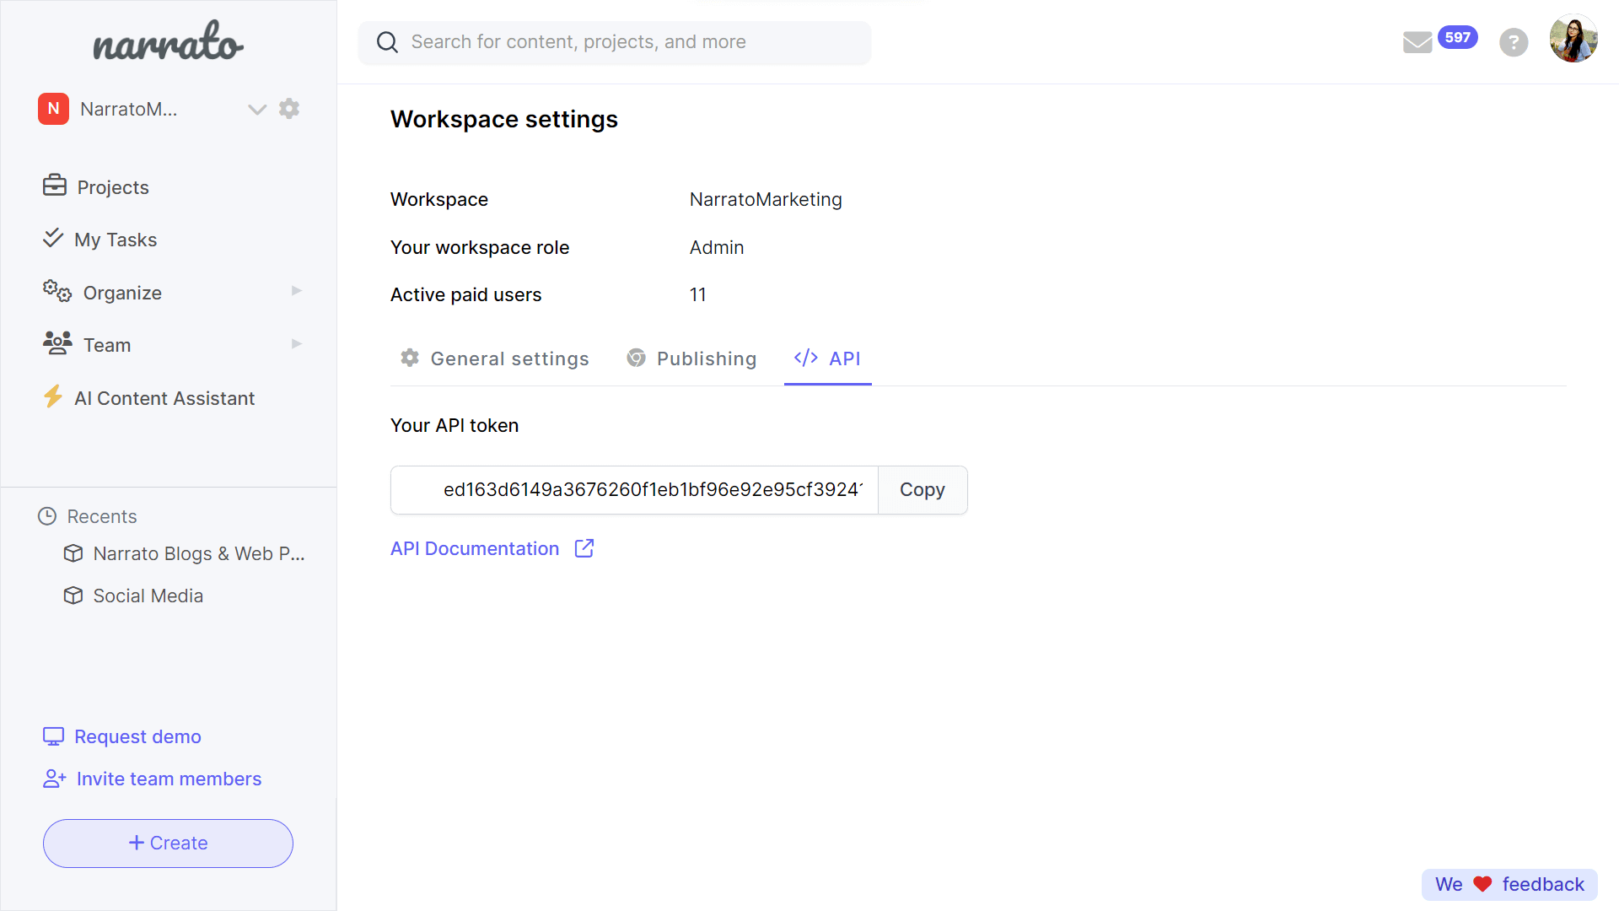Click the Request demo monitor icon
Screen dimensions: 1619x911
tap(53, 736)
